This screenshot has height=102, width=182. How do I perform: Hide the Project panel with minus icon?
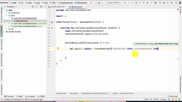coord(45,7)
